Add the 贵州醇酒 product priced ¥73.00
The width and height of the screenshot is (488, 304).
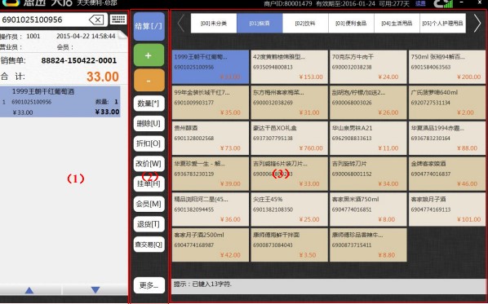[x=211, y=138]
